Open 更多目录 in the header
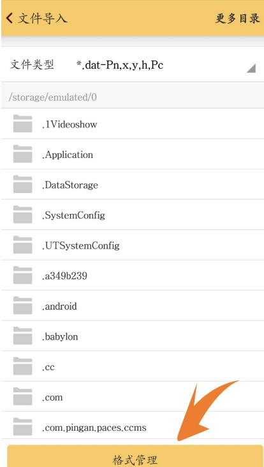The width and height of the screenshot is (264, 467). pos(237,18)
